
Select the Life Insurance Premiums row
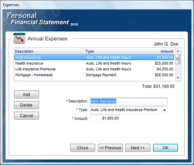(x=94, y=69)
